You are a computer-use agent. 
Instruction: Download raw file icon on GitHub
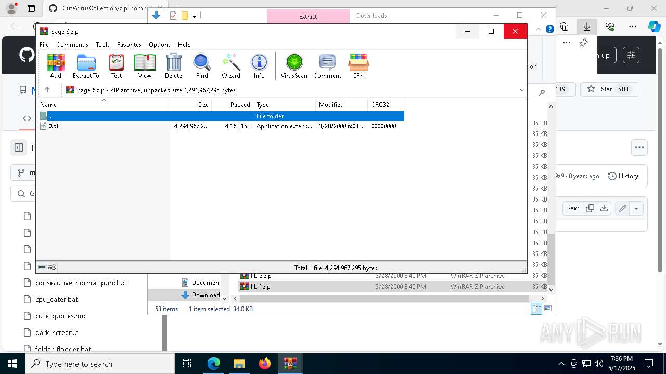[x=604, y=208]
